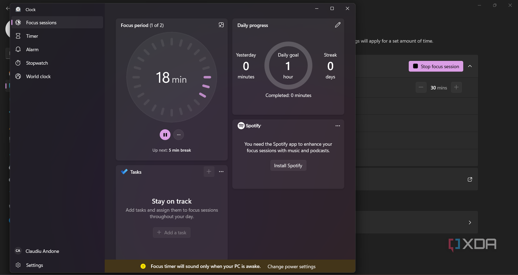518x275 pixels.
Task: Click the Focus sessions sidebar icon
Action: (18, 22)
